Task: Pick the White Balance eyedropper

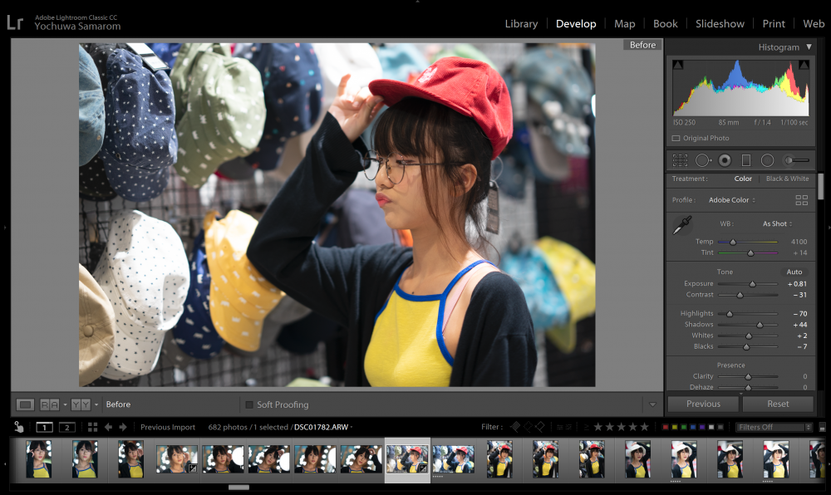Action: (x=682, y=225)
